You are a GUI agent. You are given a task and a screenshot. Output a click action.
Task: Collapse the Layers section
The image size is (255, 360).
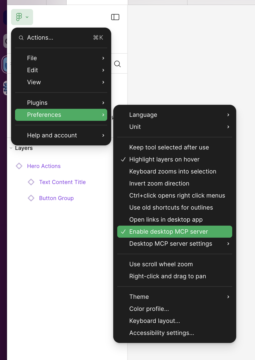click(x=11, y=148)
